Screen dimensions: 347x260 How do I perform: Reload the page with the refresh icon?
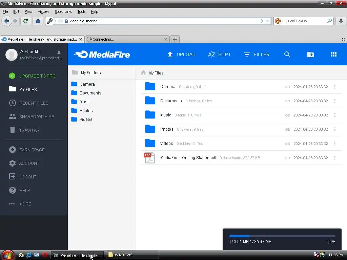[25, 21]
